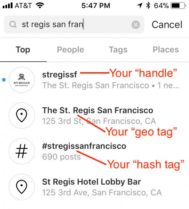Switch to the Tags tab

click(118, 50)
